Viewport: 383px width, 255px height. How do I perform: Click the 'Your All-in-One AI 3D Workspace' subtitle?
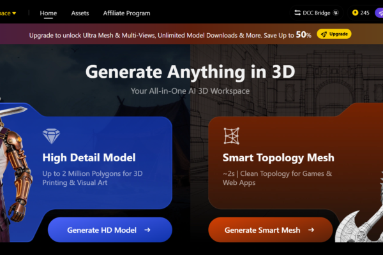pyautogui.click(x=190, y=91)
